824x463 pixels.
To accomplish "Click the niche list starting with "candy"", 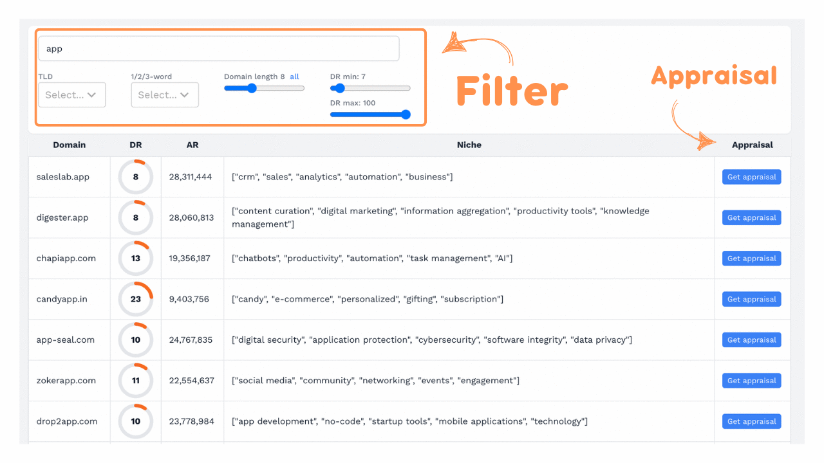I will pyautogui.click(x=368, y=299).
